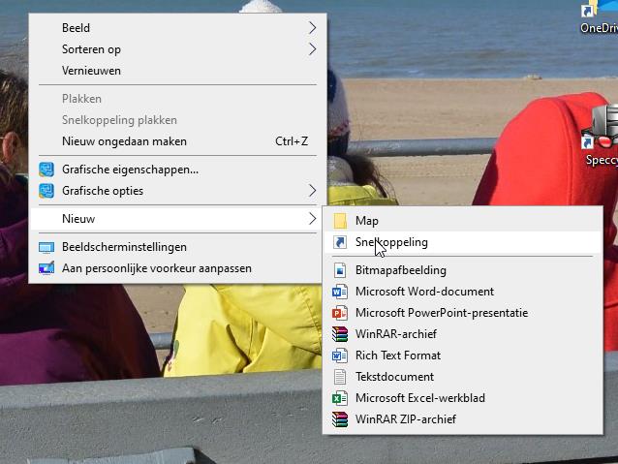Click the Word icon beside Microsoft Word-document
Image resolution: width=618 pixels, height=464 pixels.
click(x=340, y=292)
